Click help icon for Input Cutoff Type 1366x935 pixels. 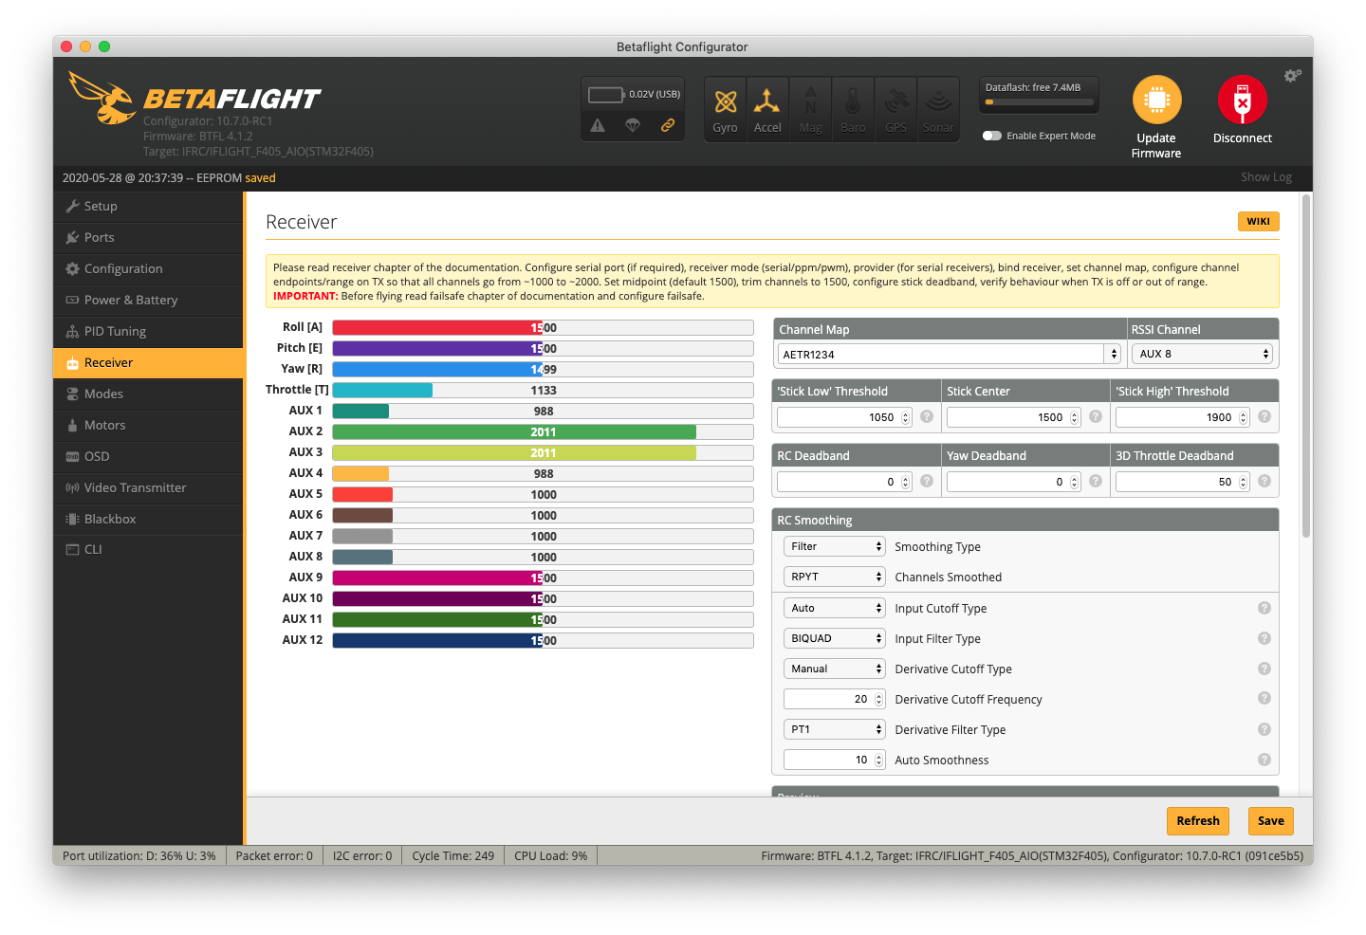[x=1264, y=608]
